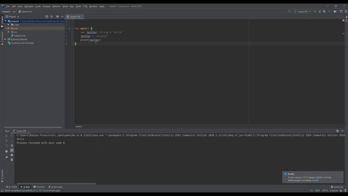Click Install link in Kotlin notification
This screenshot has width=348, height=196.
315,180
